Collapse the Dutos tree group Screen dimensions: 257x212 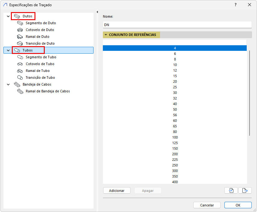coord(8,16)
